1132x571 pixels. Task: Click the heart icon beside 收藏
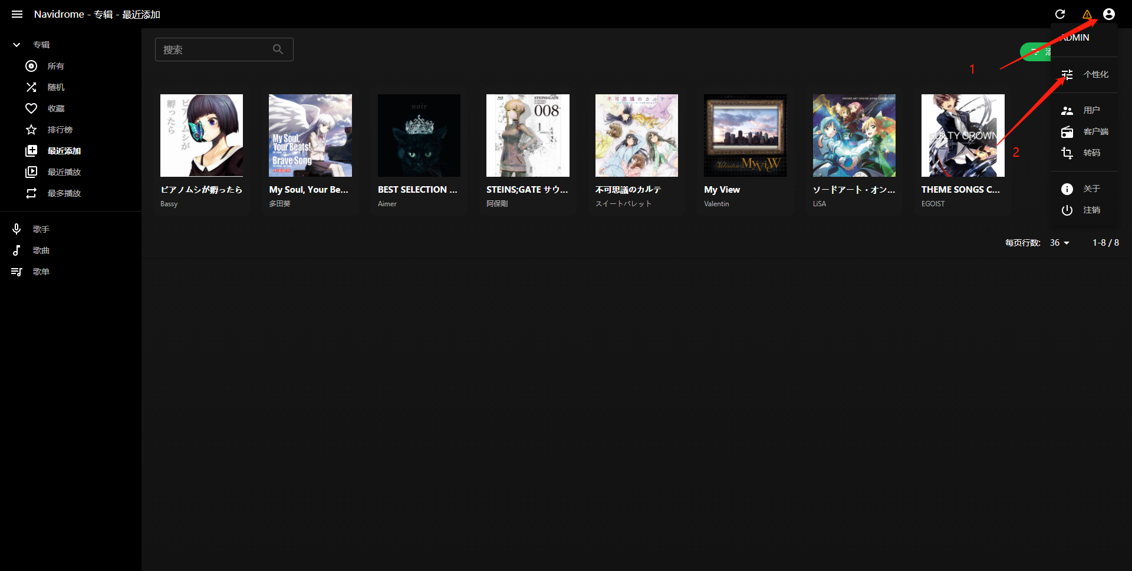point(31,108)
